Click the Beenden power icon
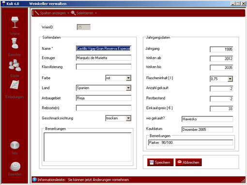Viewport: 247px width, 185px height. click(x=15, y=166)
